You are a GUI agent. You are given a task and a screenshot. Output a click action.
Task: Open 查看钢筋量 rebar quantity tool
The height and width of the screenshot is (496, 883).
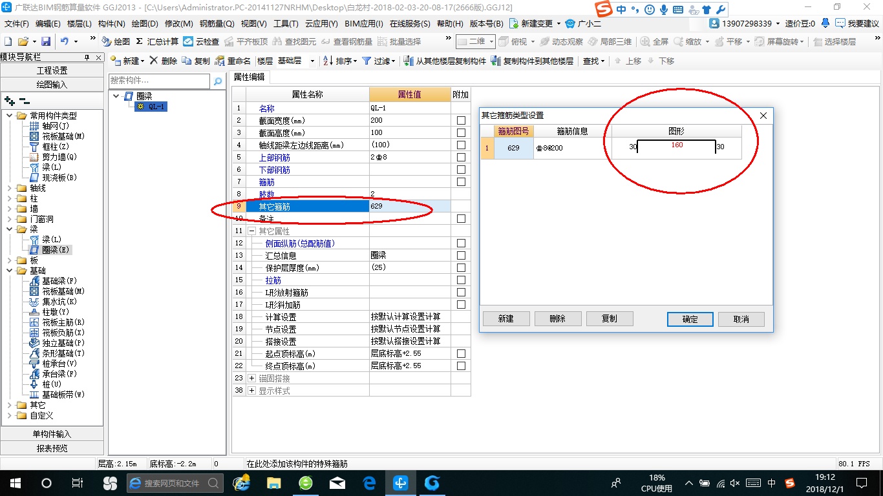pos(346,41)
